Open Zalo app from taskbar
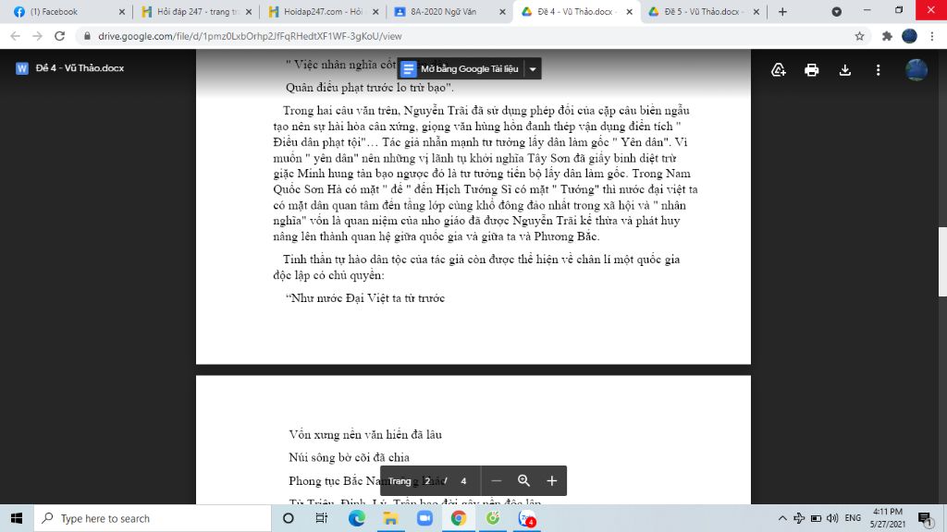The width and height of the screenshot is (947, 532). pyautogui.click(x=526, y=518)
